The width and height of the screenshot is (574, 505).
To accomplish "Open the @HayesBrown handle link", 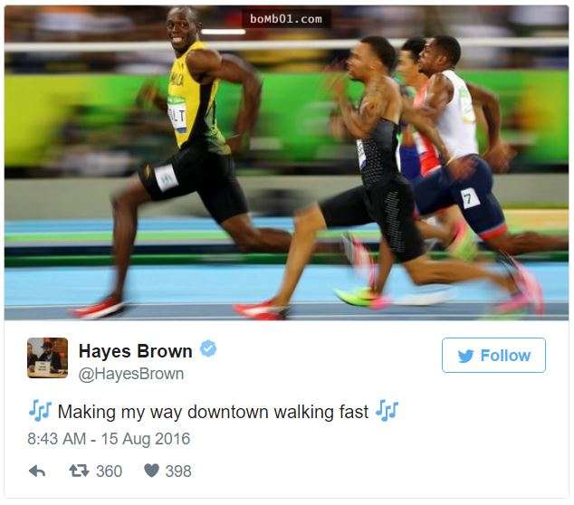I will pos(131,375).
